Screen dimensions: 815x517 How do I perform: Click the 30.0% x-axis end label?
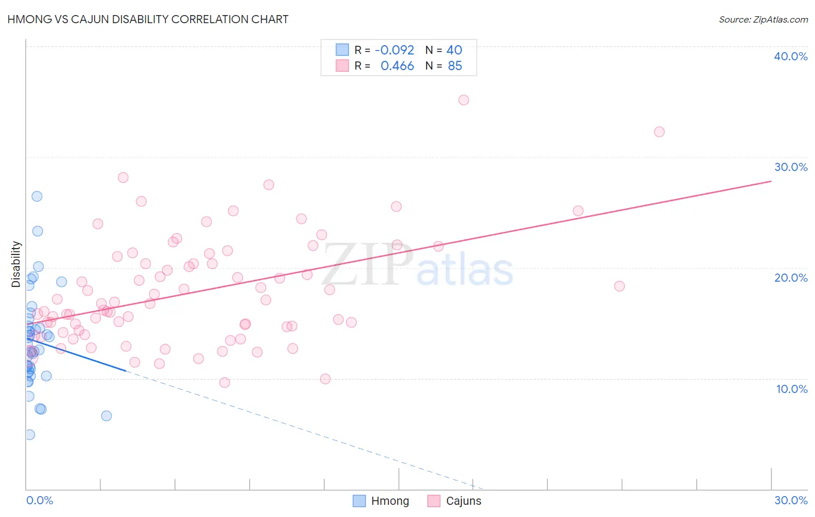(x=791, y=500)
